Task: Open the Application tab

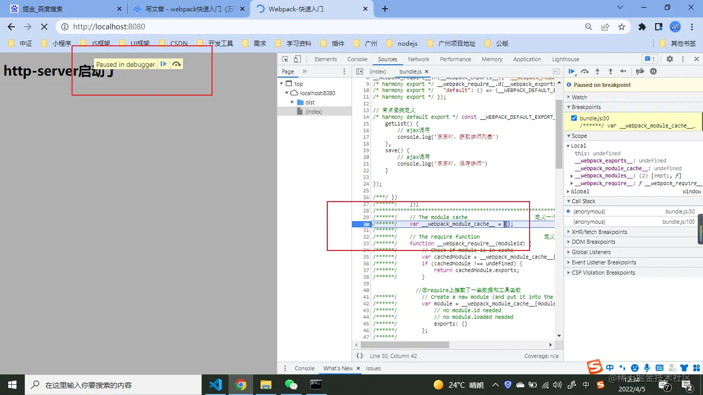Action: pos(528,59)
